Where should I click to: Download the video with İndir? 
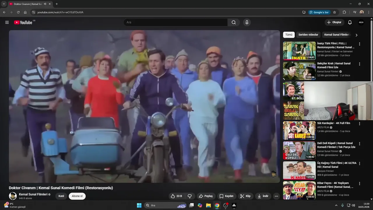tap(263, 196)
